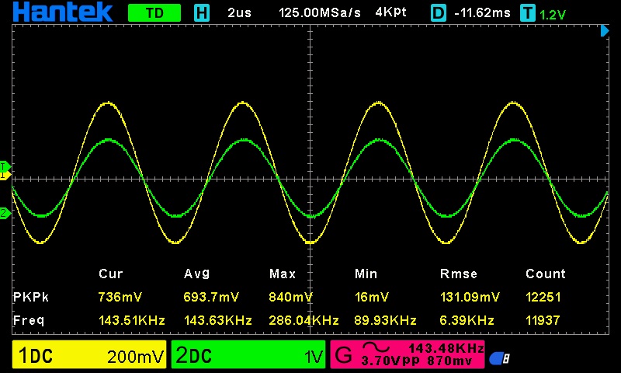Tap the green TD status badge
Image resolution: width=621 pixels, height=373 pixels.
point(154,13)
